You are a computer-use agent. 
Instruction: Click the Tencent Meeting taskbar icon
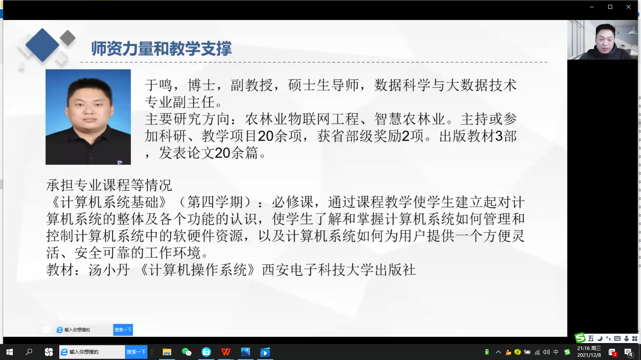click(x=206, y=352)
